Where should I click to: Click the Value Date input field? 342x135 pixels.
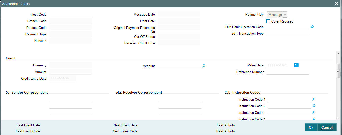click(280, 65)
